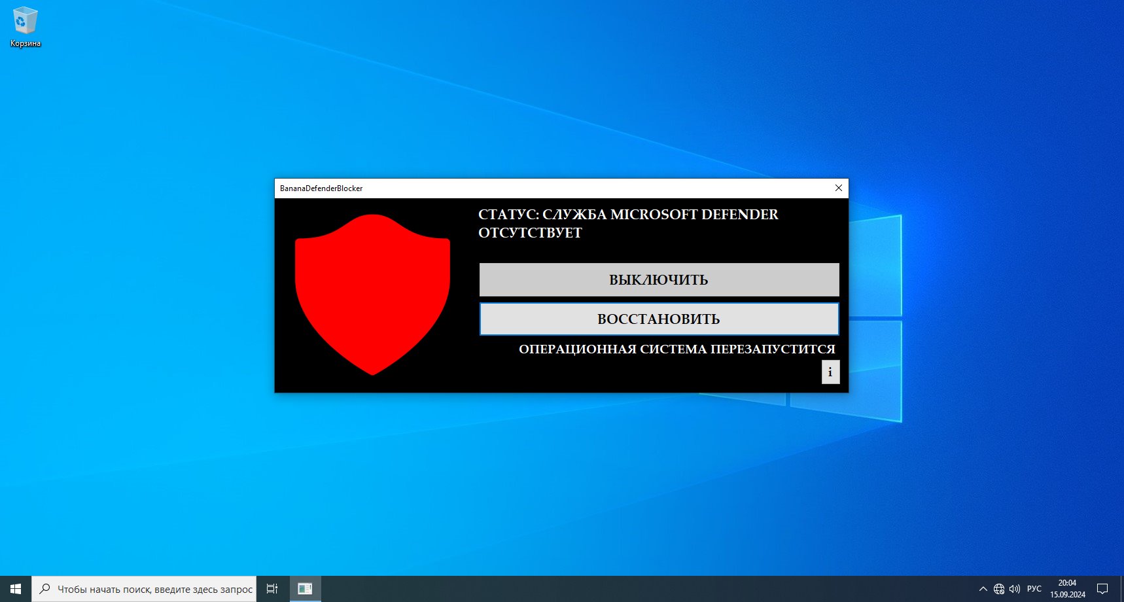
Task: Open the network globe tray icon
Action: point(999,589)
